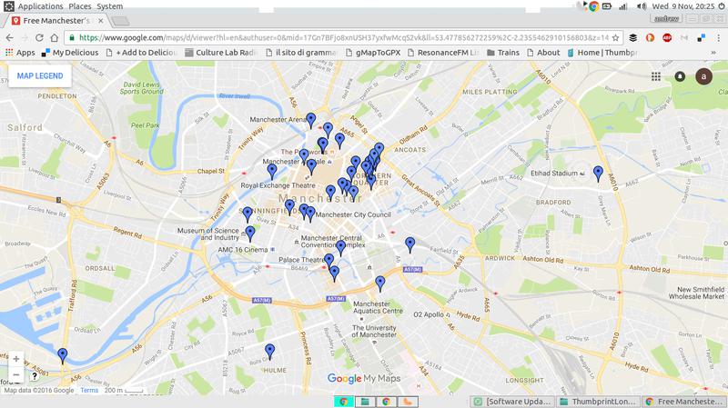Switch to Software Updater taskbar window
This screenshot has width=728, height=408.
(512, 402)
